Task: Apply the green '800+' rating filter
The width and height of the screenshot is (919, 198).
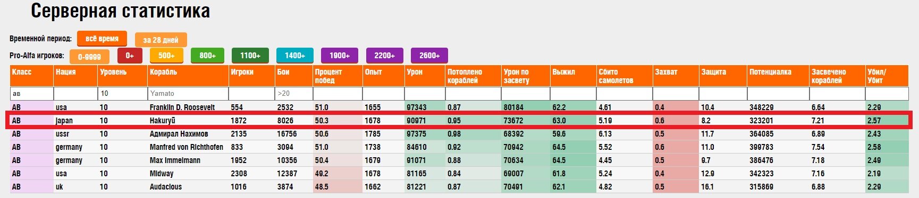Action: [207, 56]
